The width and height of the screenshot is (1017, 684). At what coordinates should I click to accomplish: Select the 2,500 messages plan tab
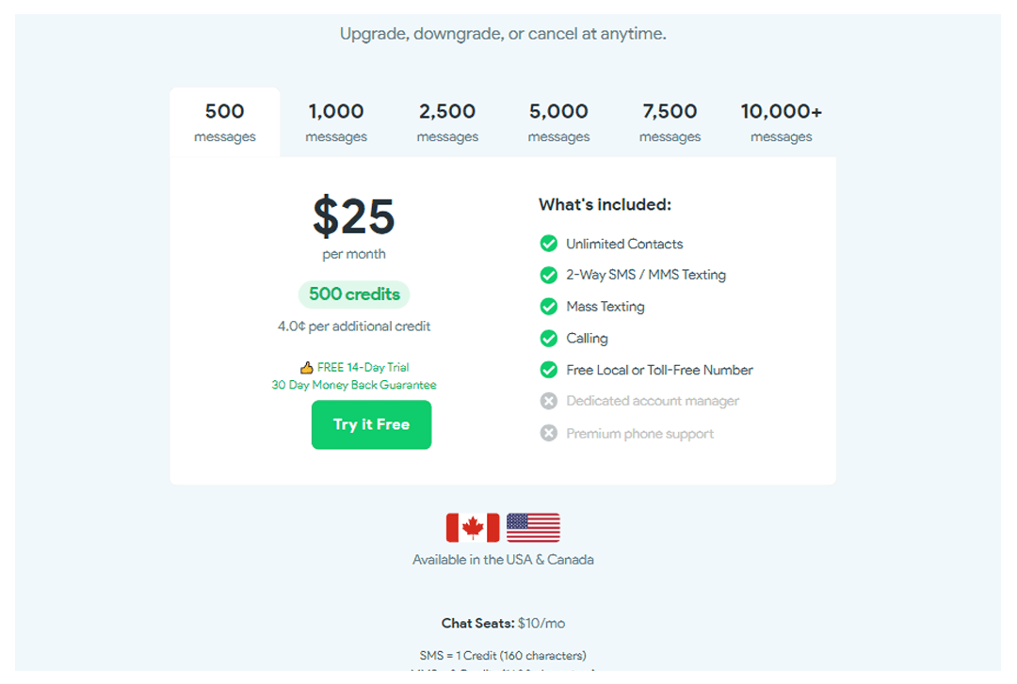[447, 122]
